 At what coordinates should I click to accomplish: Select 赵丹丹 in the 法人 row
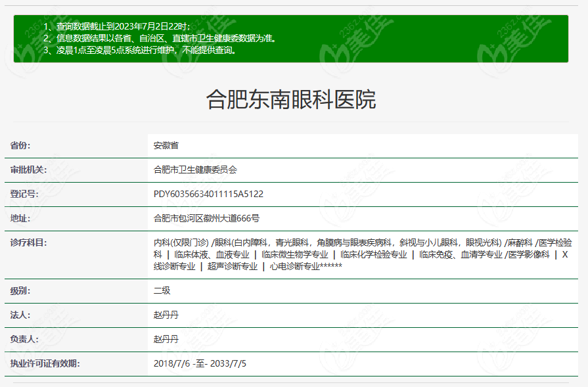(166, 315)
